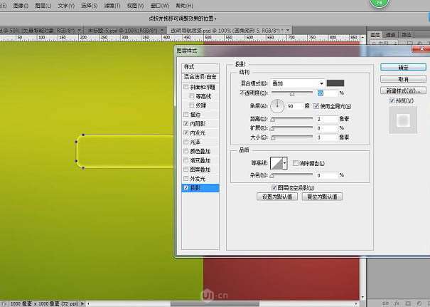Click the angle value field showing 90

[x=294, y=106]
